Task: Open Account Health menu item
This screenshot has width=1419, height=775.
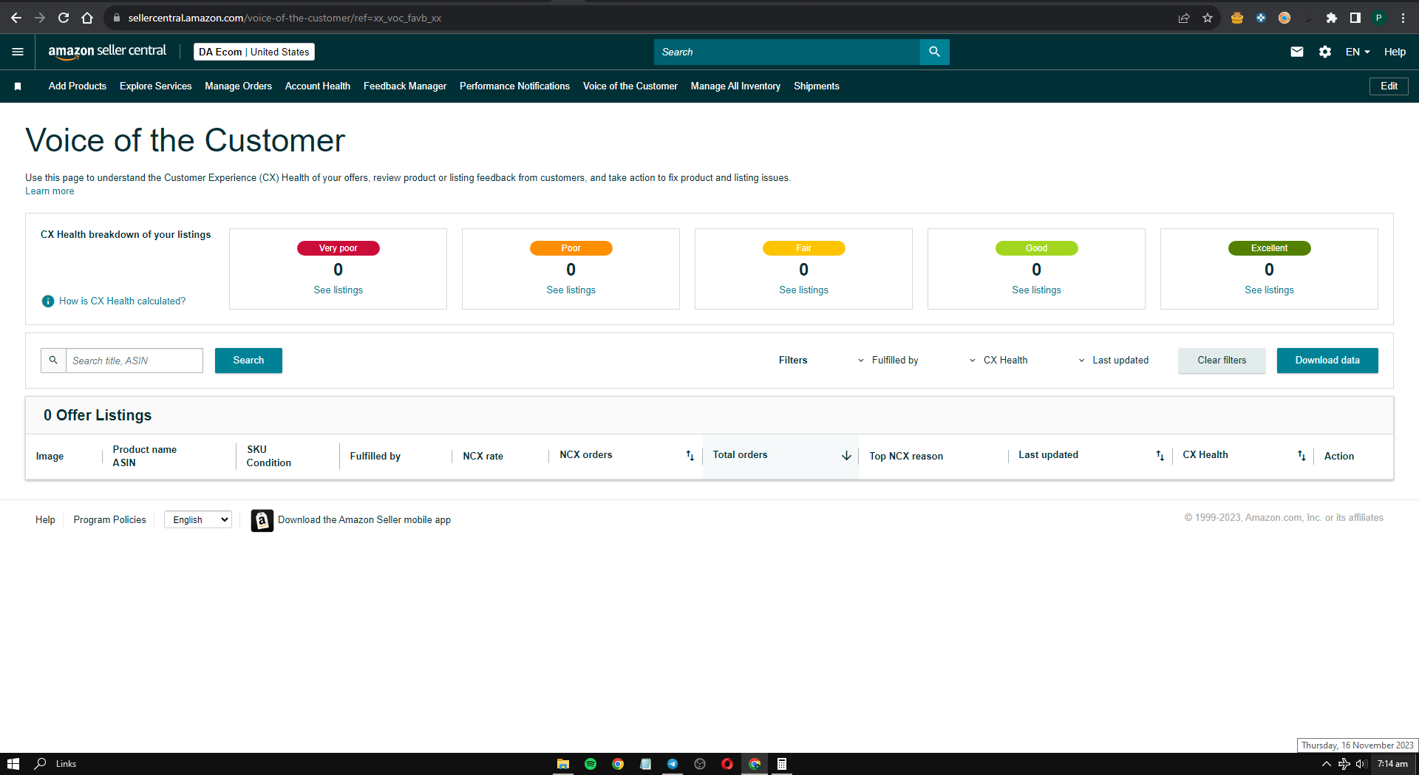Action: click(318, 86)
